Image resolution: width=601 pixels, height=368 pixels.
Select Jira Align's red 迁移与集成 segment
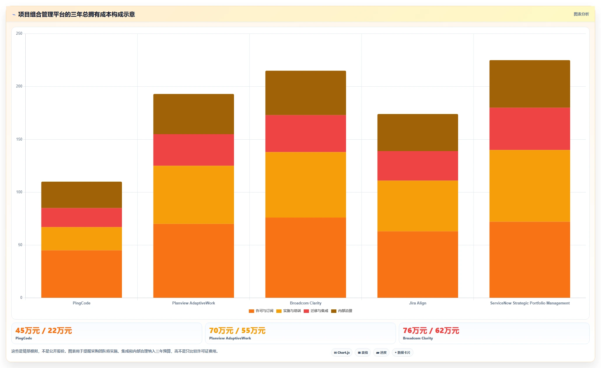click(x=418, y=166)
